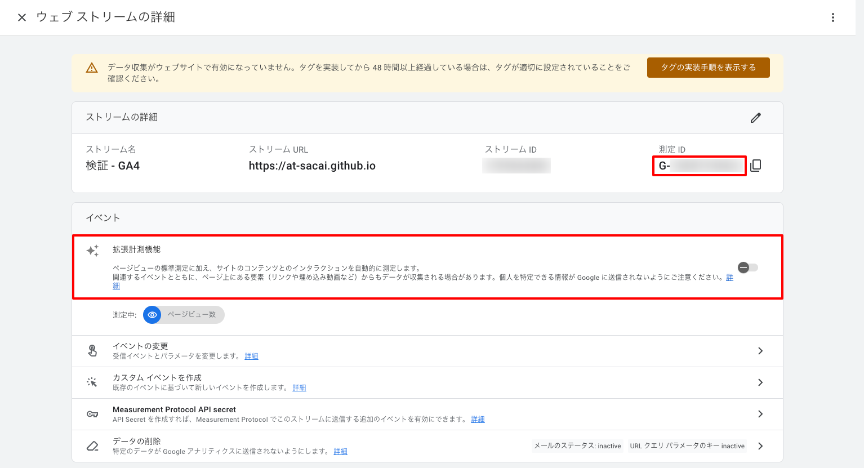Click the eraser icon for データの削除

tap(92, 446)
